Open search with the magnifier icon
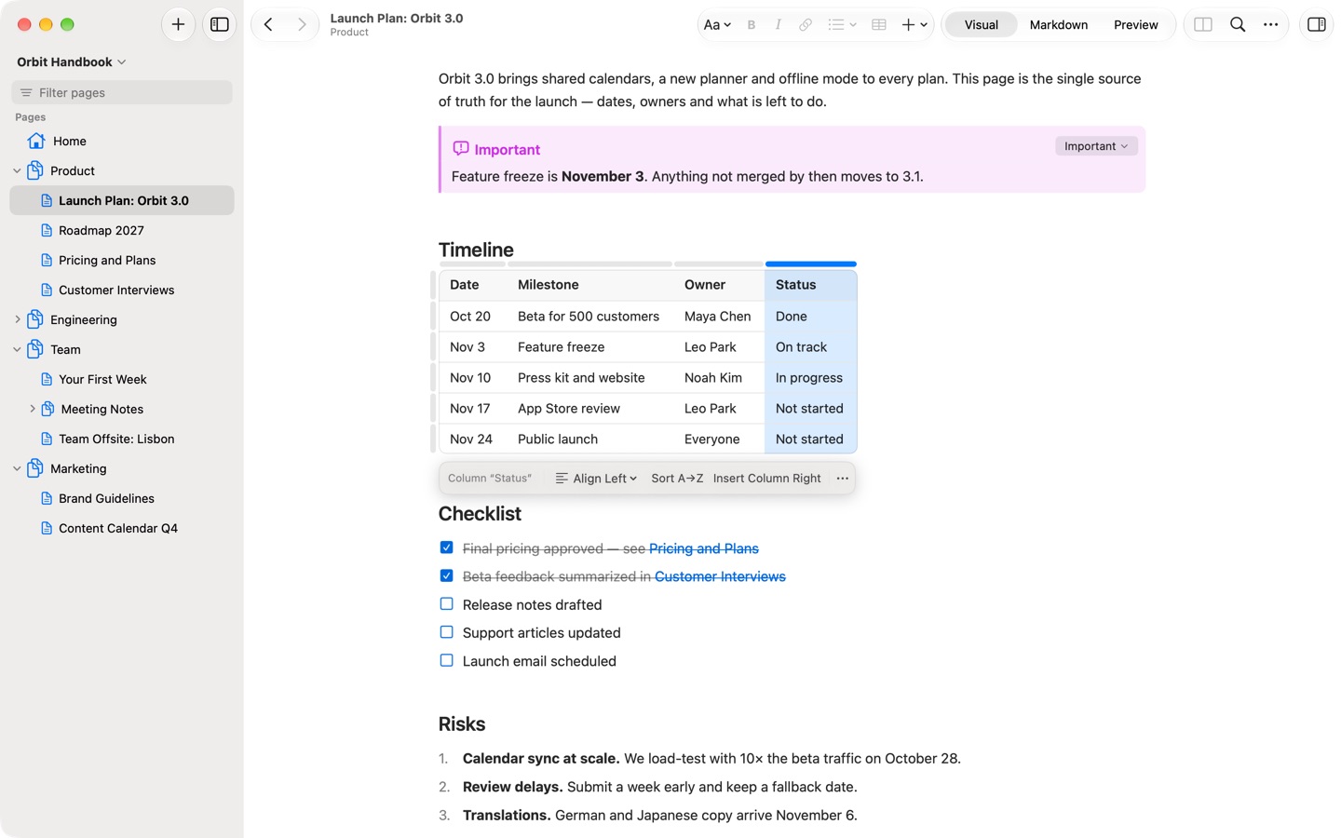Screen dimensions: 1341x838 1238,25
